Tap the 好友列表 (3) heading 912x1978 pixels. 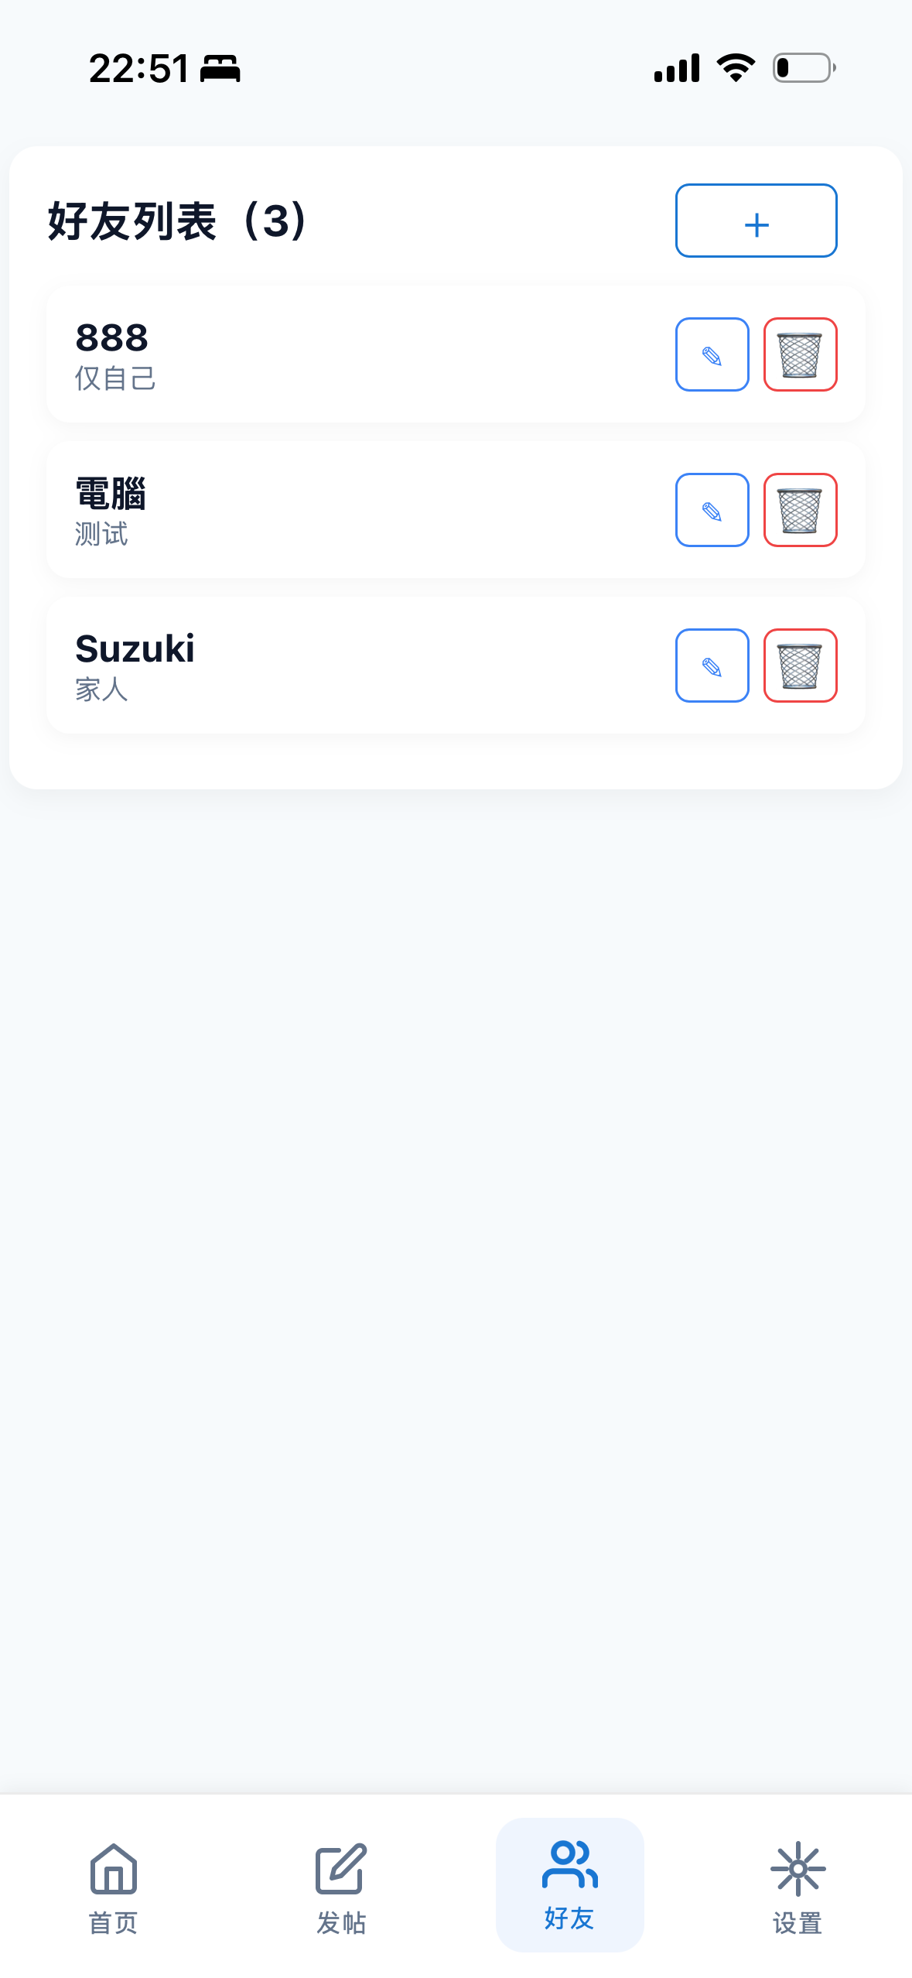pos(179,221)
